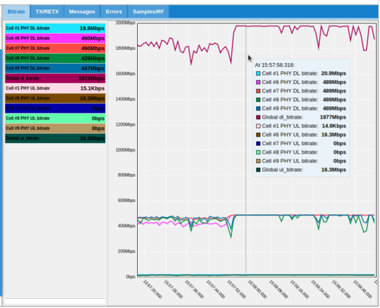Click cyan swatch for Cell #1 DL in tooltip
Screen dimensions: 380x308
tap(258, 73)
